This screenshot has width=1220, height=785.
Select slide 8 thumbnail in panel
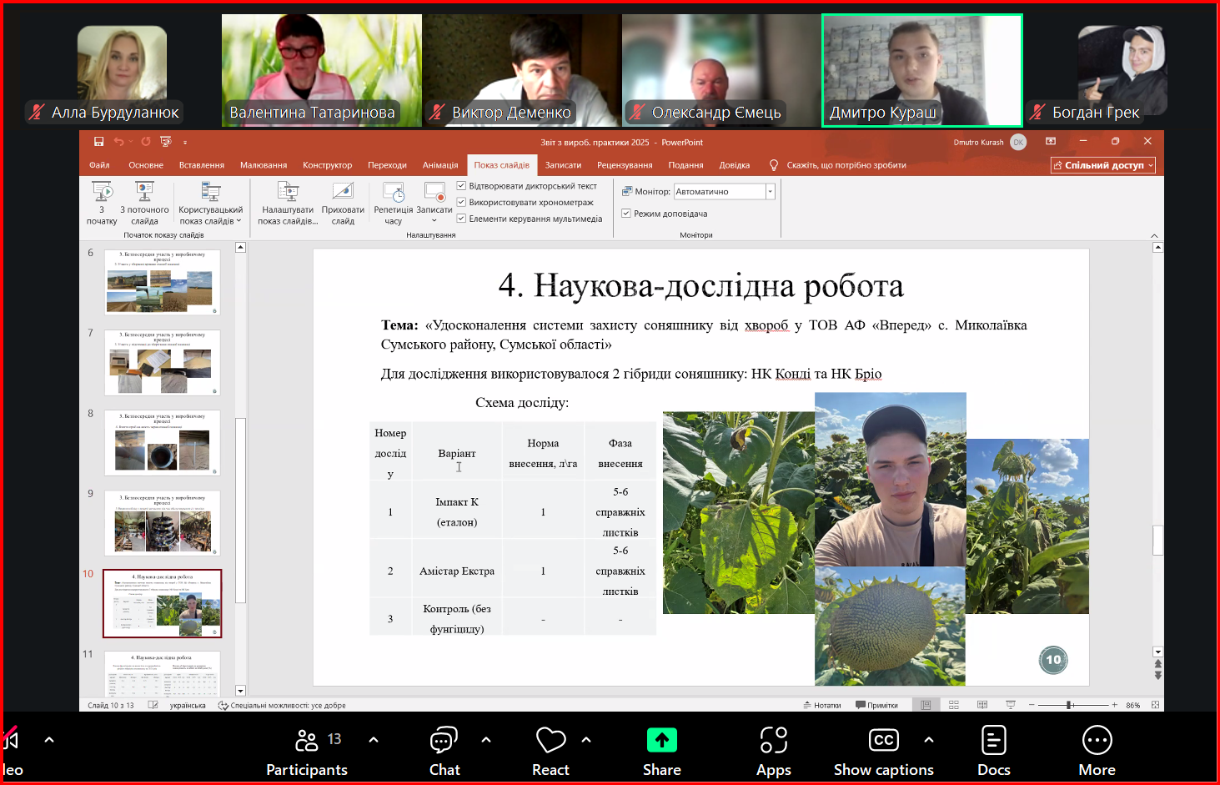click(163, 442)
